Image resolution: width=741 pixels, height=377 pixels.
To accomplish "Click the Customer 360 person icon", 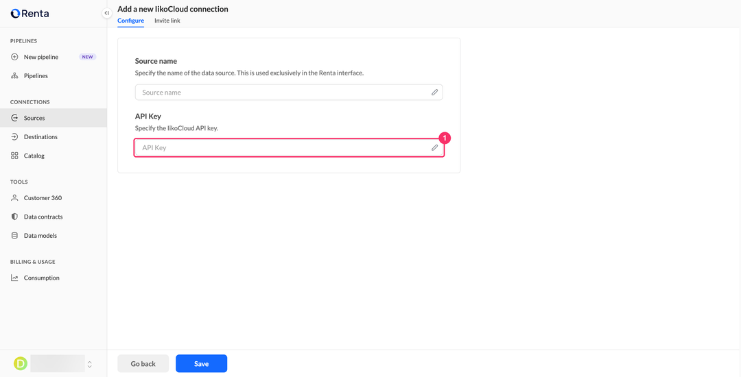I will click(14, 198).
